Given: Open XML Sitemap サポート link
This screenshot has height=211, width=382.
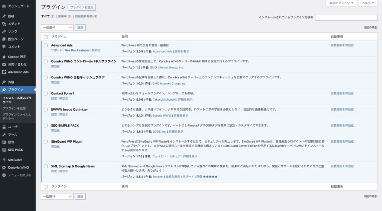Looking at the screenshot, I should coord(188,176).
